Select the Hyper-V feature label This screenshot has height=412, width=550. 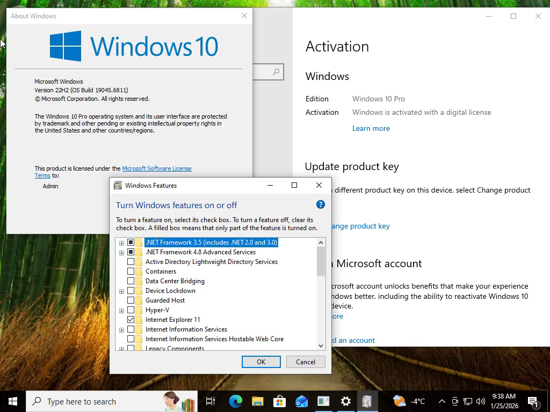[x=157, y=310]
